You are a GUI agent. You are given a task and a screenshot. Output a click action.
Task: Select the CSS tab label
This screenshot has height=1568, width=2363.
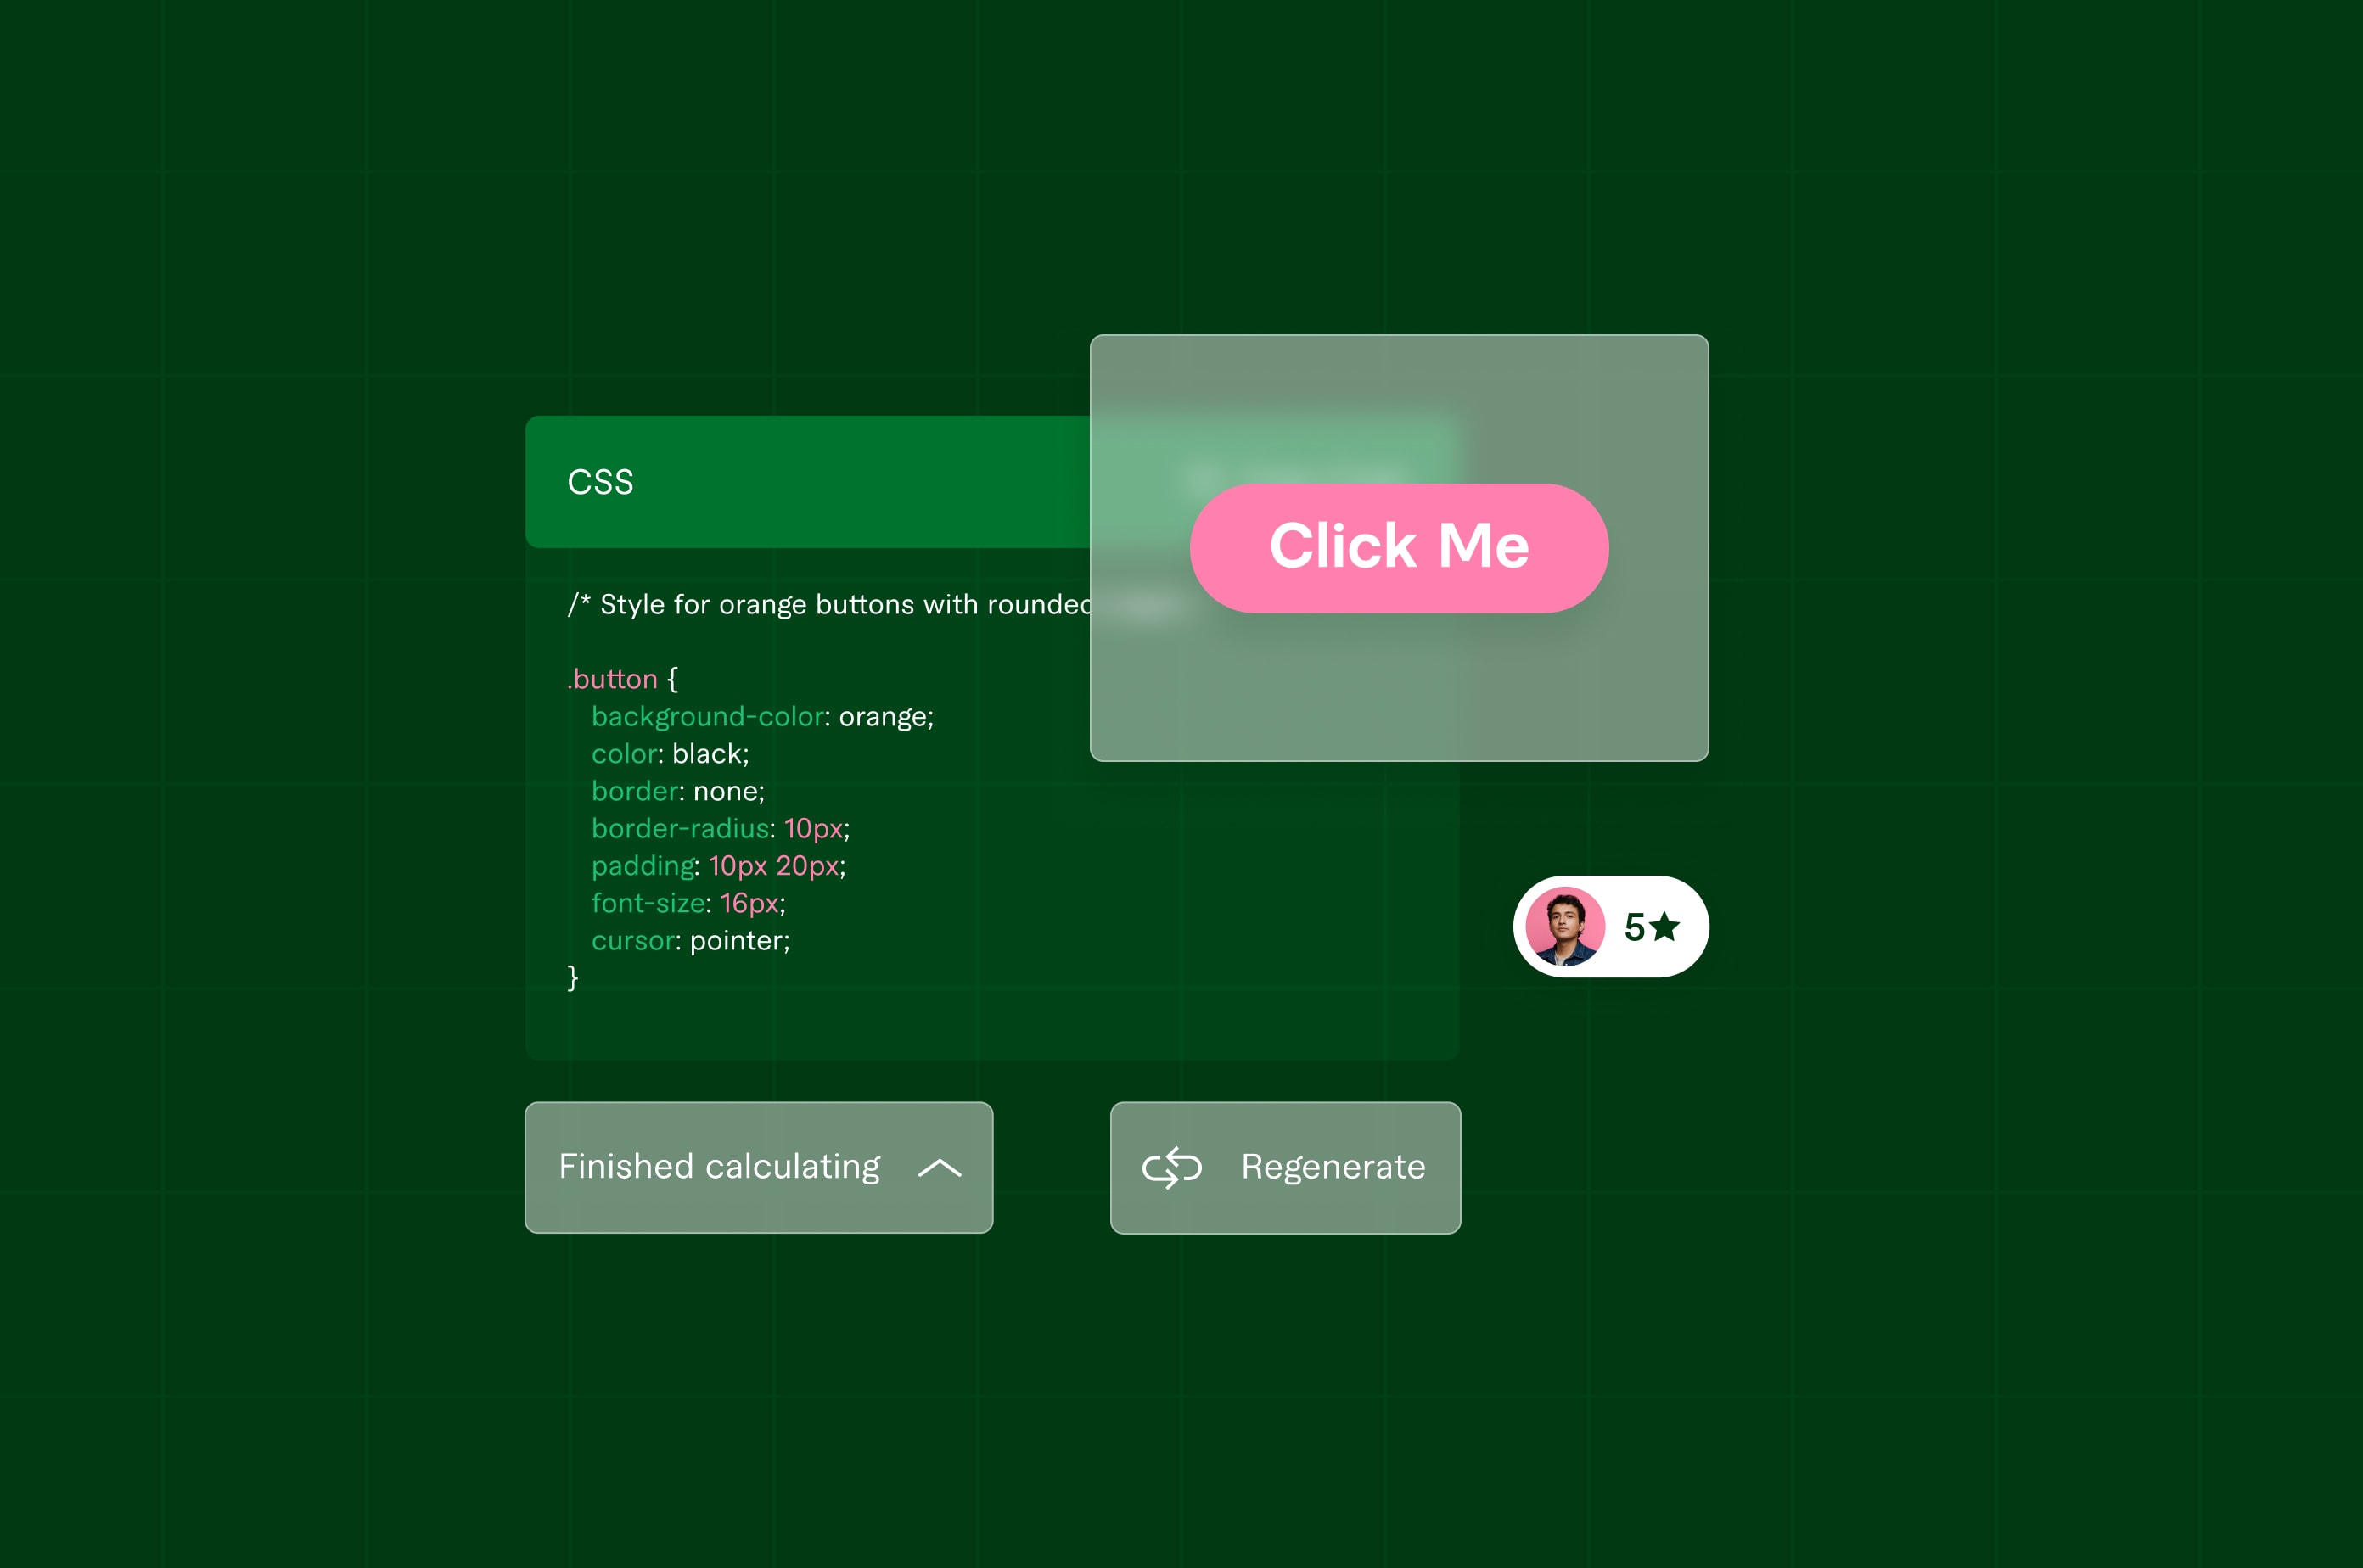click(x=600, y=481)
